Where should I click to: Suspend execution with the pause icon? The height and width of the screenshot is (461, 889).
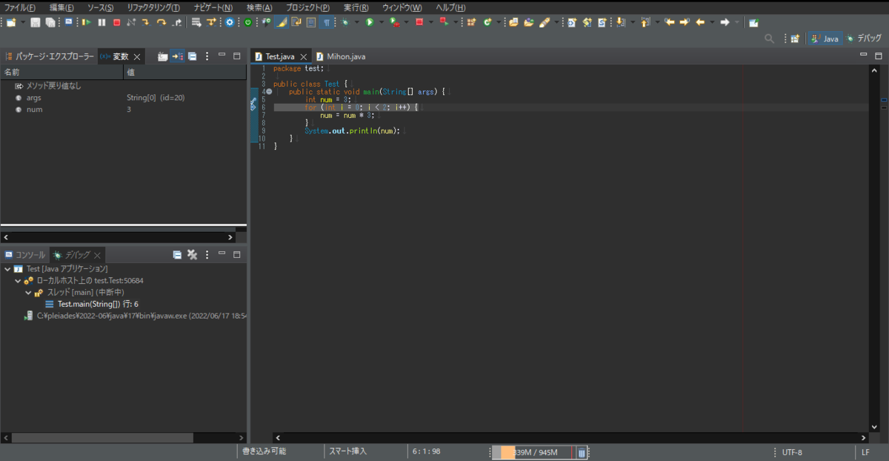pyautogui.click(x=101, y=22)
